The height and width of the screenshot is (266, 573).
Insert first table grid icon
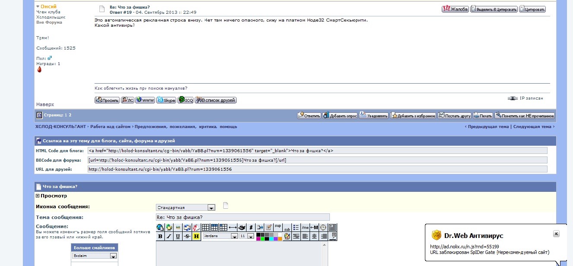pyautogui.click(x=206, y=227)
